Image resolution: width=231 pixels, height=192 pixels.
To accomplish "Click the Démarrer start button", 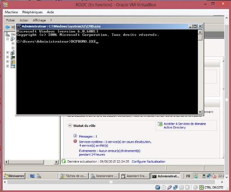I will click(14, 176).
